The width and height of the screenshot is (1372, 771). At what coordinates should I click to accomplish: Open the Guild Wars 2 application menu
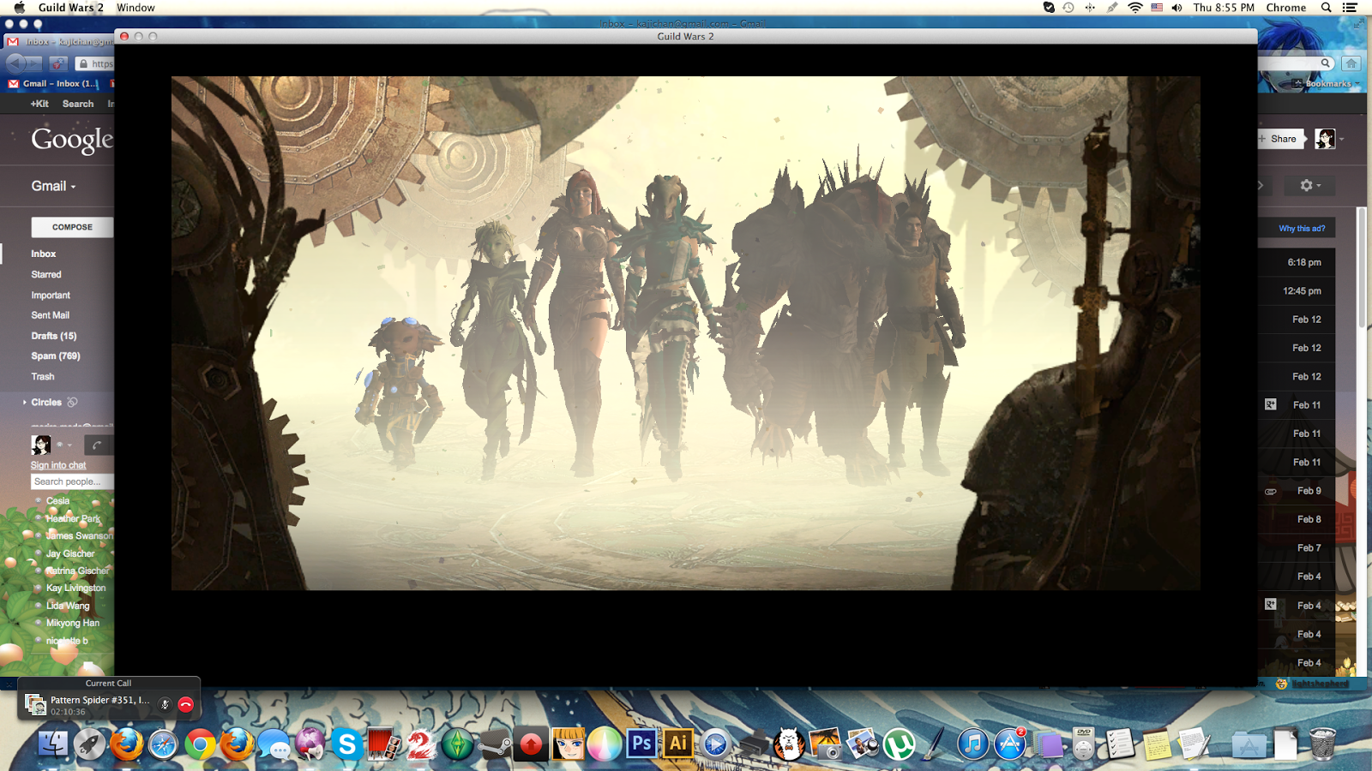coord(70,8)
